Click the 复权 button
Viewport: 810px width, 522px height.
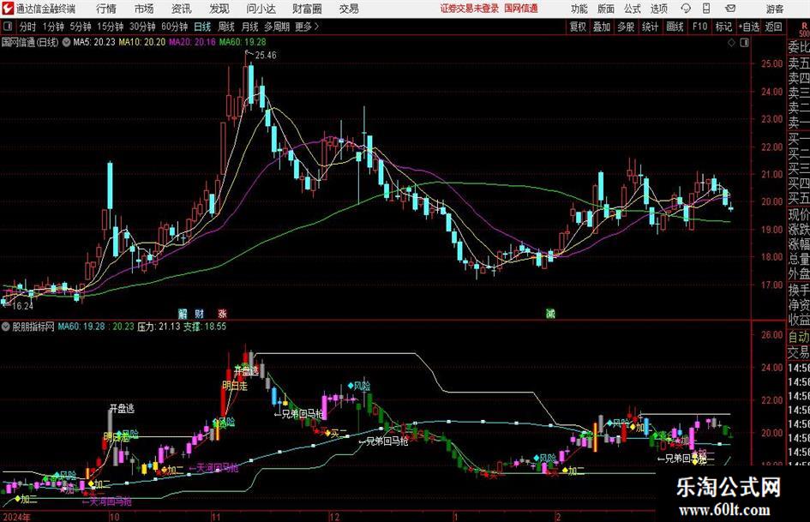coord(578,27)
